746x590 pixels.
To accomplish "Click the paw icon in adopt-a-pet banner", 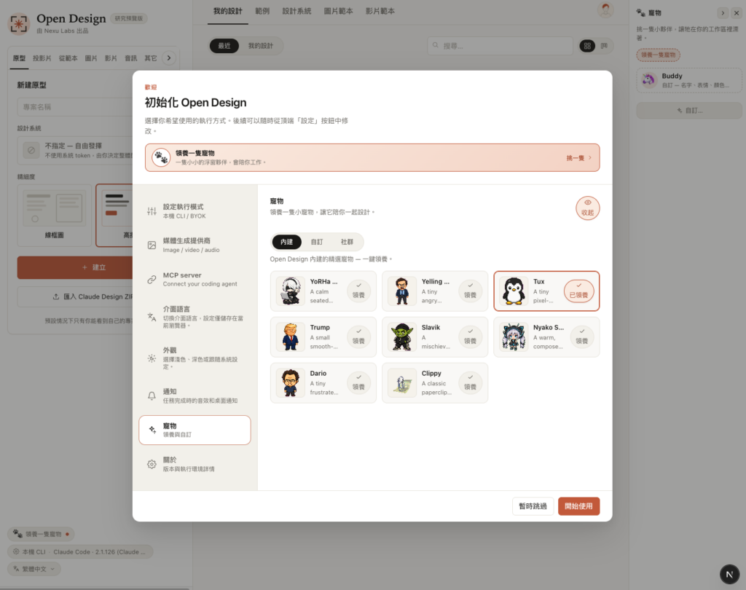I will pos(161,157).
